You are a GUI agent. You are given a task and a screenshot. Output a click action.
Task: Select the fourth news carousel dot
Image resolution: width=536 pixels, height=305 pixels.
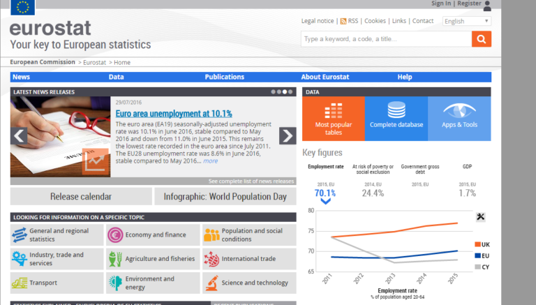pos(290,92)
